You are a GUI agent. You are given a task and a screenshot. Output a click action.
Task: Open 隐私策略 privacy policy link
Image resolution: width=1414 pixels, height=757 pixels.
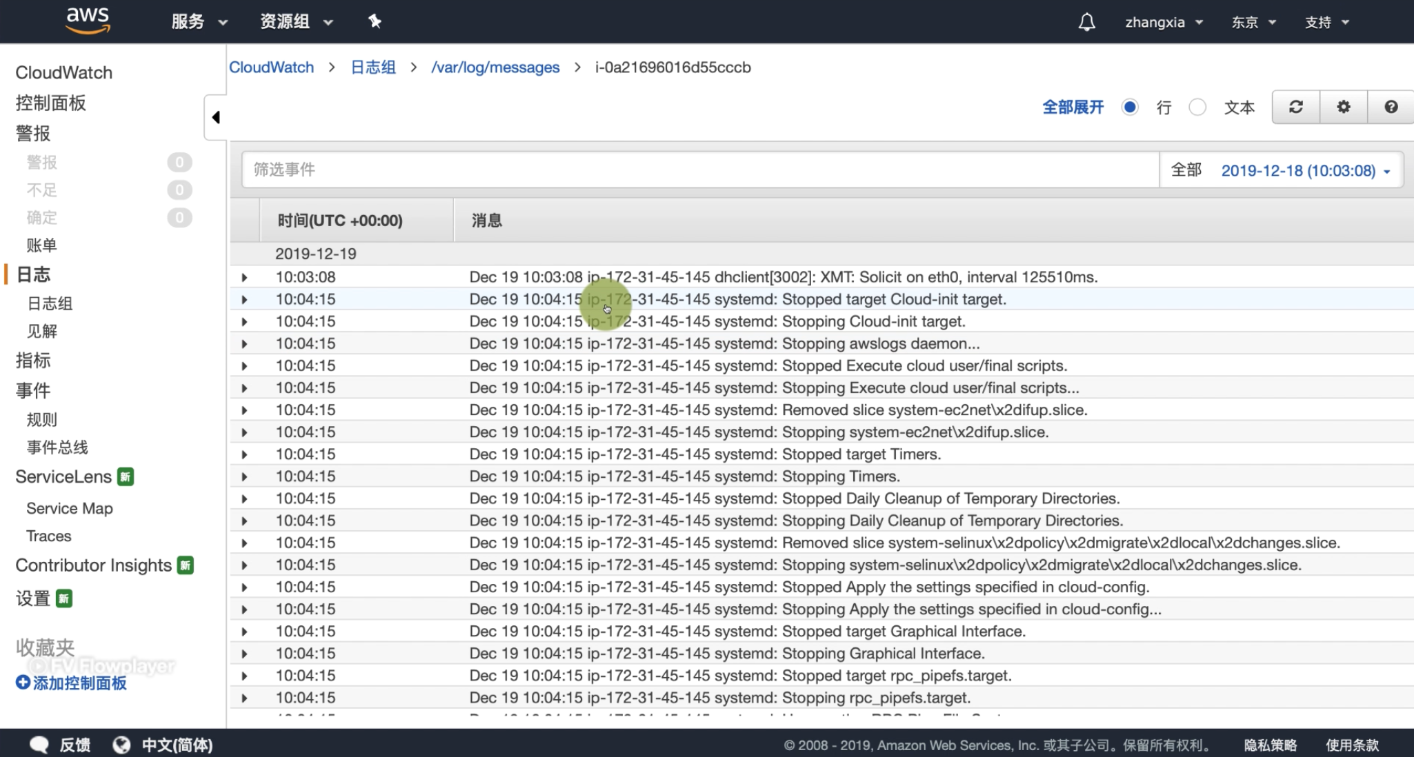tap(1271, 745)
